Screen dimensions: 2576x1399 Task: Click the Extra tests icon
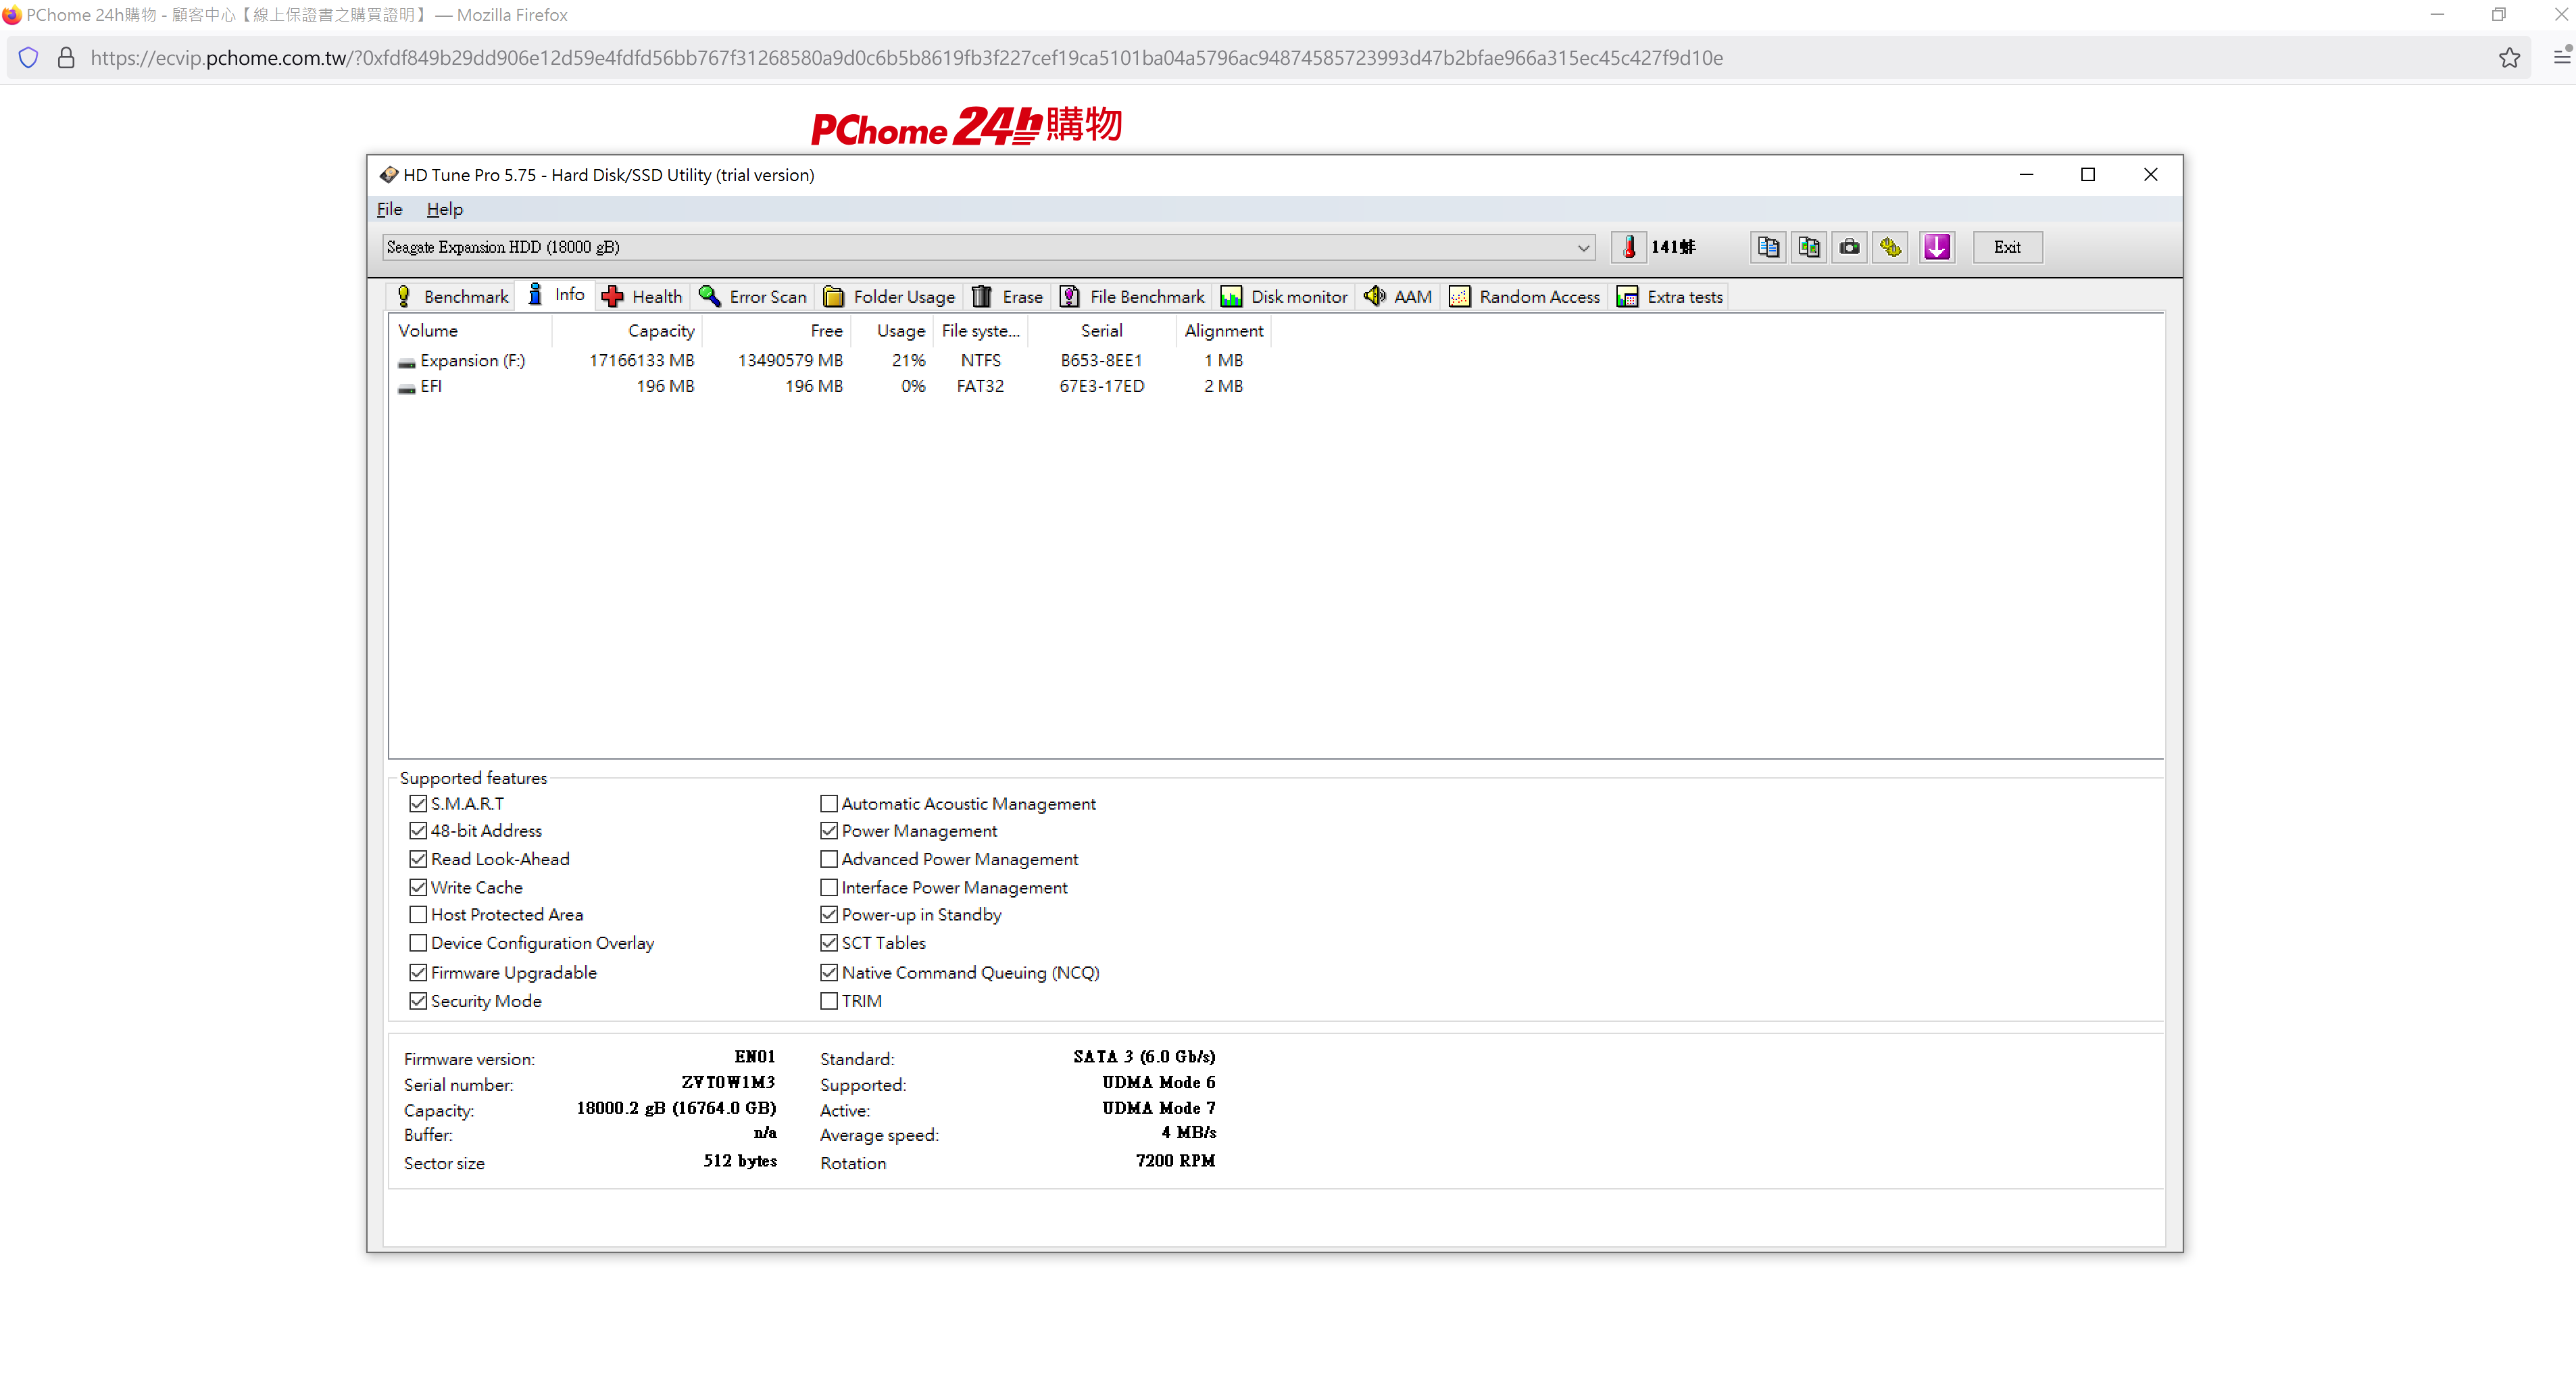pos(1628,296)
